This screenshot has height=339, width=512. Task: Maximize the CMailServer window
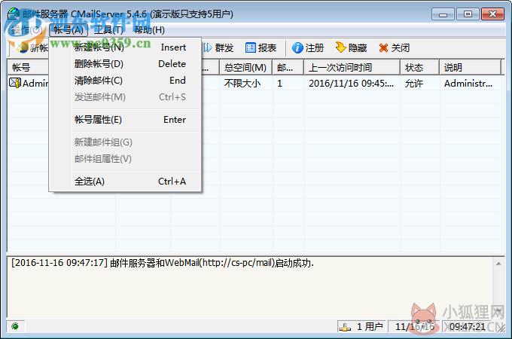[x=468, y=14]
